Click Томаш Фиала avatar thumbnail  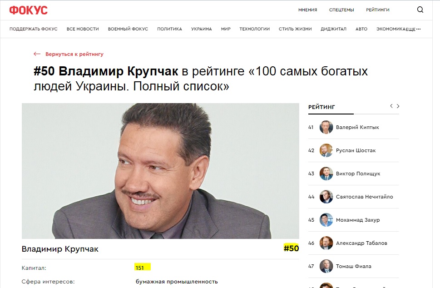click(326, 266)
